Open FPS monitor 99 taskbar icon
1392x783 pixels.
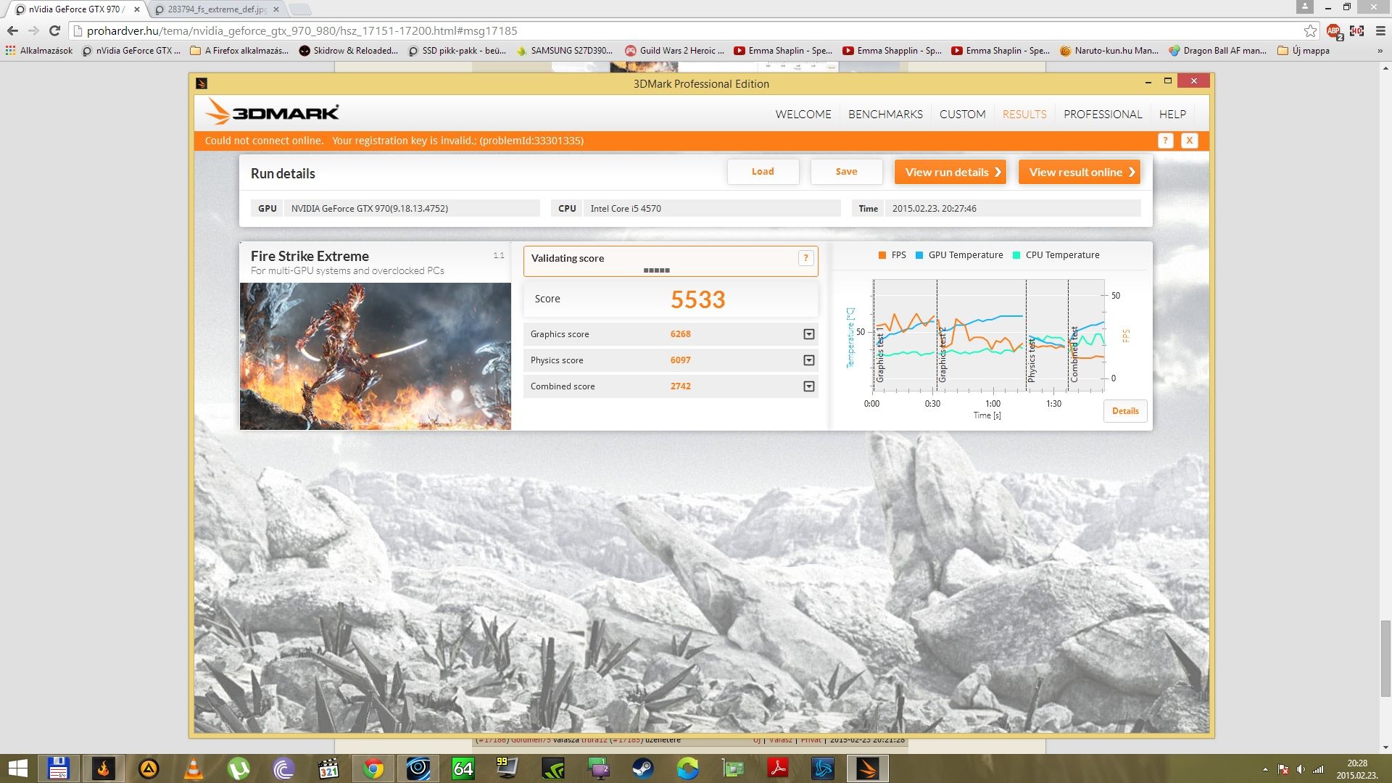(507, 768)
